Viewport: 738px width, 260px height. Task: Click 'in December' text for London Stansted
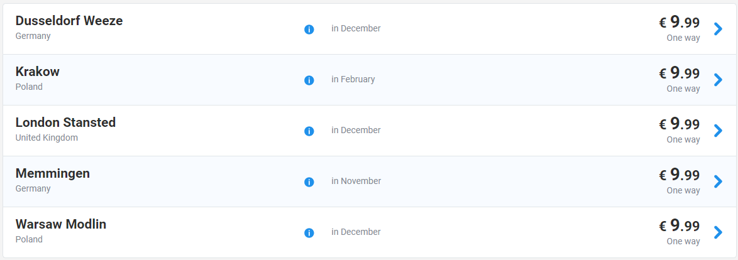[356, 130]
